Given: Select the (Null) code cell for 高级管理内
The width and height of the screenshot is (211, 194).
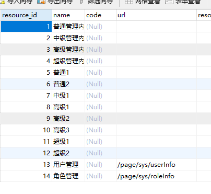Looking at the screenshot, I should pos(101,50).
